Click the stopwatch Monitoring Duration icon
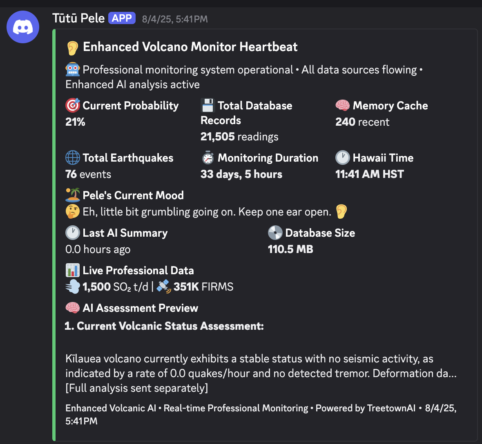 pyautogui.click(x=208, y=158)
